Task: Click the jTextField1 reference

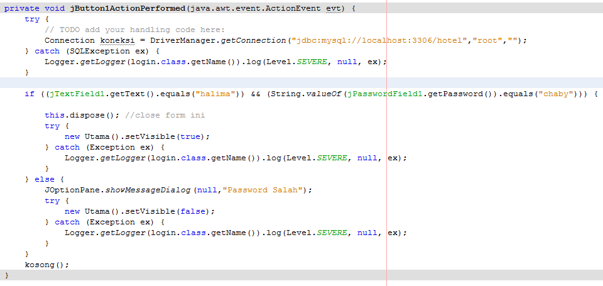Action: pyautogui.click(x=77, y=94)
